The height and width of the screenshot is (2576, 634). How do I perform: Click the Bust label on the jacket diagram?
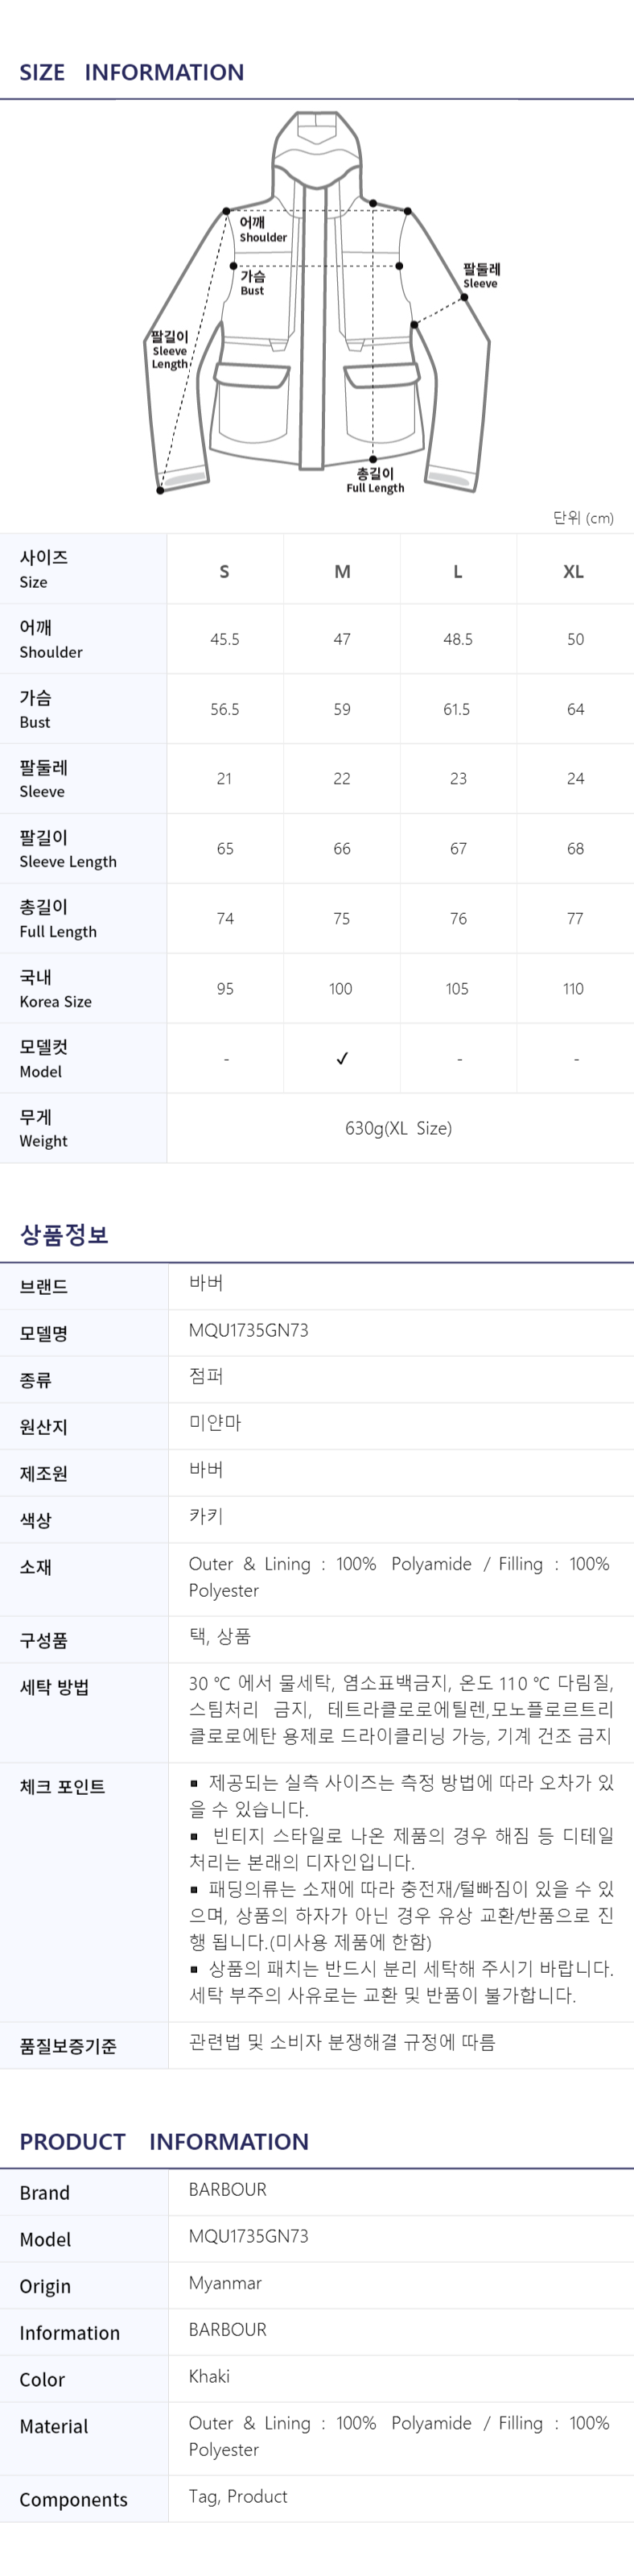click(x=253, y=283)
